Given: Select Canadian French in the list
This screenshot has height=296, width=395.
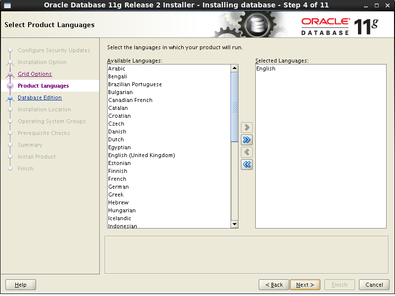Looking at the screenshot, I should pos(169,100).
